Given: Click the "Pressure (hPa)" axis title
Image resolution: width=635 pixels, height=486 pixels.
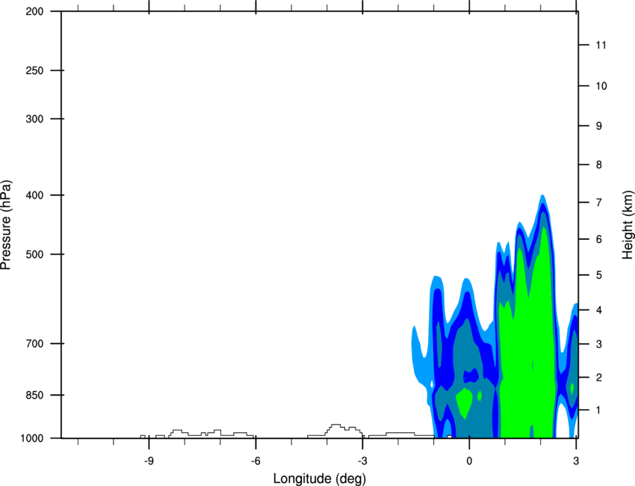Looking at the screenshot, I should click(6, 224).
